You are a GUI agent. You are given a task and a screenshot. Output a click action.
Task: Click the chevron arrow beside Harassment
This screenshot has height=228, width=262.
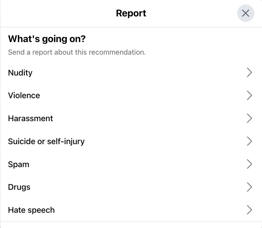(x=249, y=118)
